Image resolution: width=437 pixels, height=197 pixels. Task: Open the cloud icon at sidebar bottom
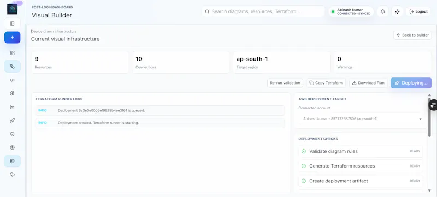point(12,175)
